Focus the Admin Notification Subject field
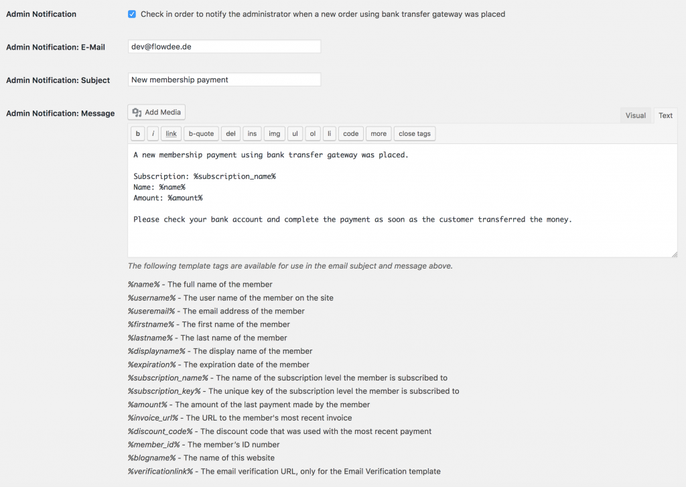Screen dimensions: 686x487 click(224, 80)
